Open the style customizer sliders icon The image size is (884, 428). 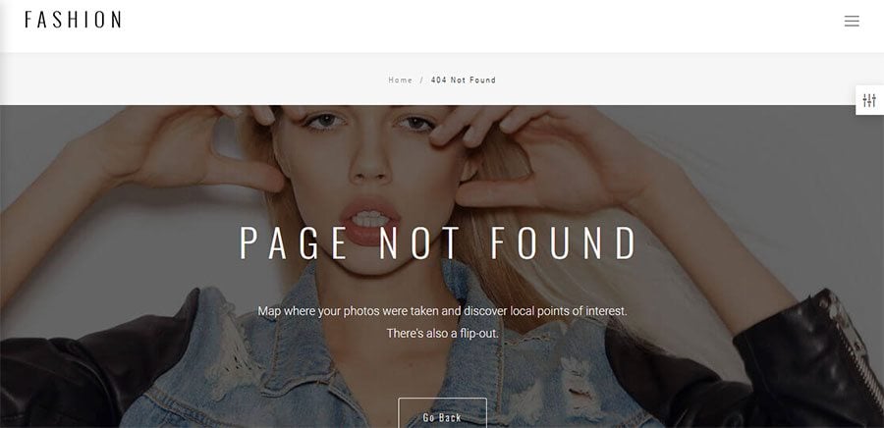tap(869, 100)
